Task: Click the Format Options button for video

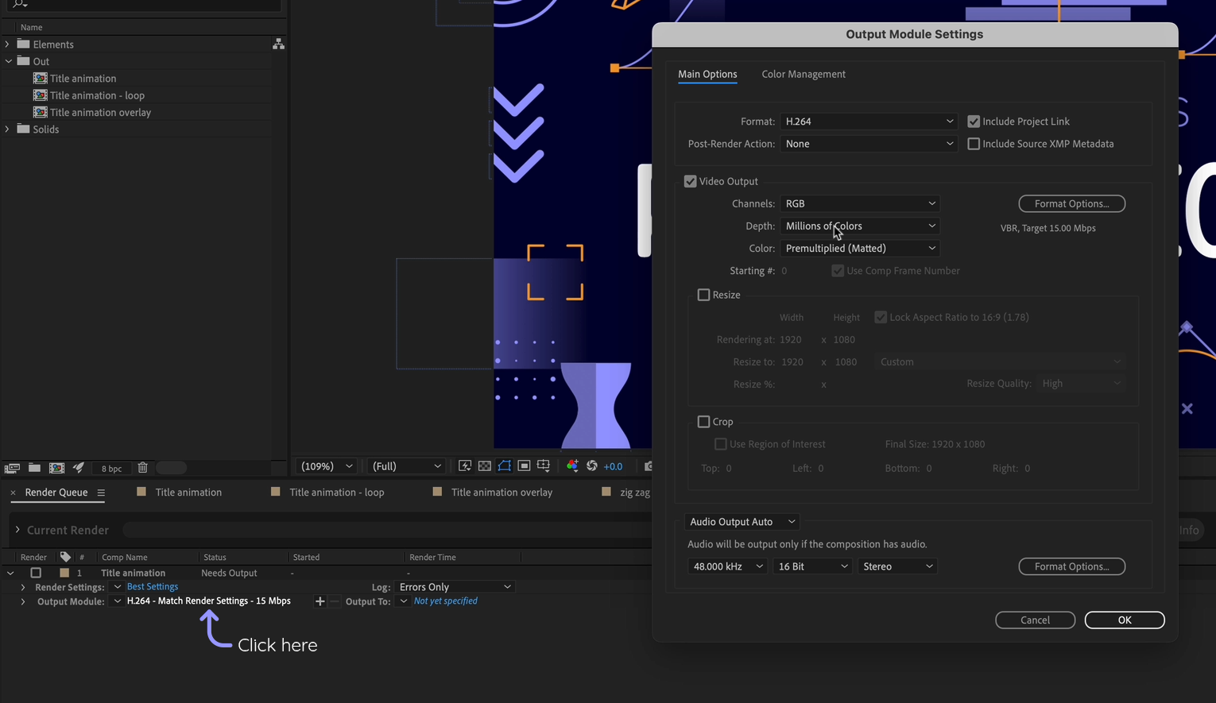Action: click(1071, 203)
